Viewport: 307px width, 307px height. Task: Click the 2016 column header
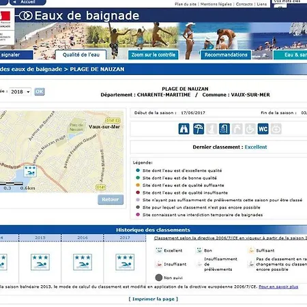click(x=83, y=237)
